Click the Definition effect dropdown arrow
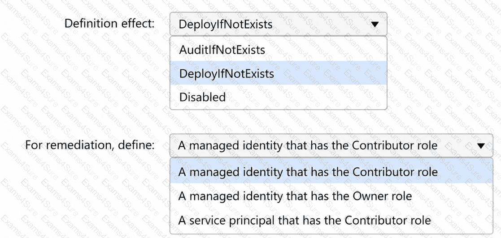 375,24
